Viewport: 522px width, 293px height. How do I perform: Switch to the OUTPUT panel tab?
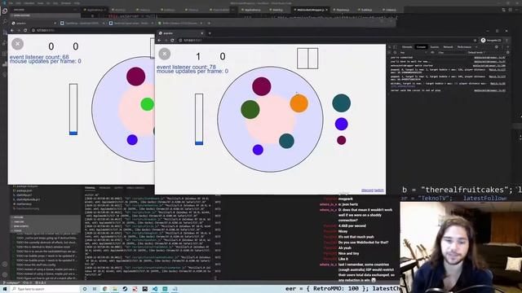[118, 188]
